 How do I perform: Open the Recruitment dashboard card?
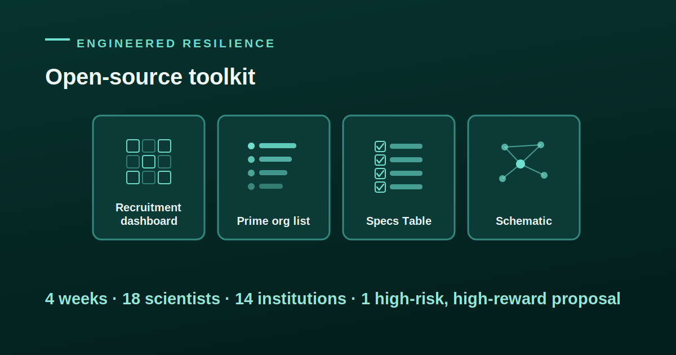(x=149, y=177)
